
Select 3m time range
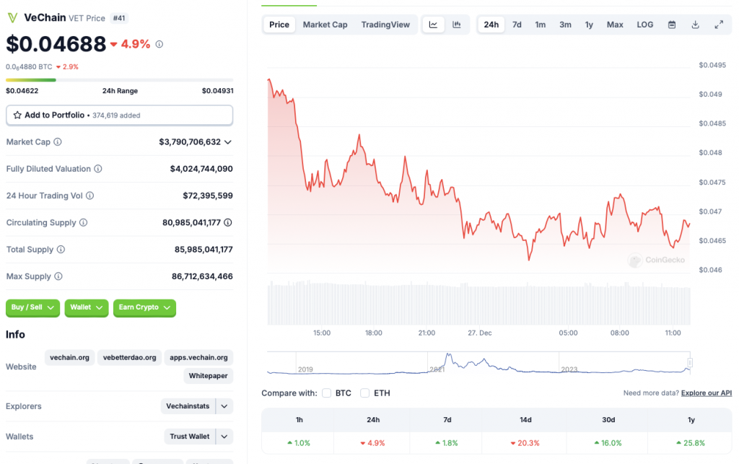click(565, 25)
